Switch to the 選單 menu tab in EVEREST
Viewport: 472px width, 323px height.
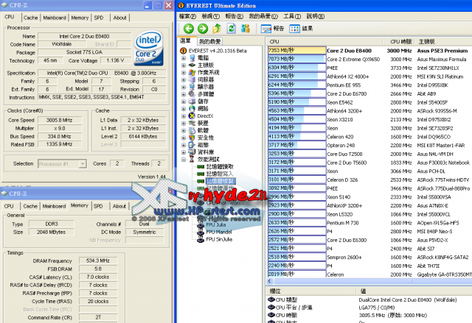click(x=185, y=40)
